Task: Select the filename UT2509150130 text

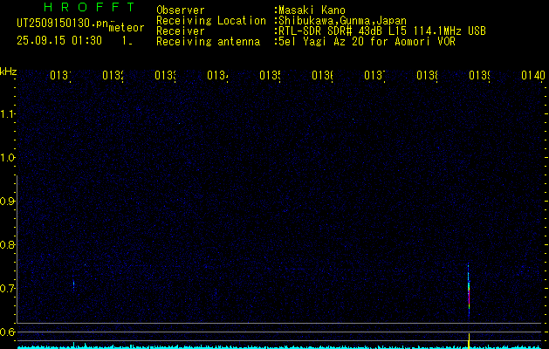Action: 63,23
